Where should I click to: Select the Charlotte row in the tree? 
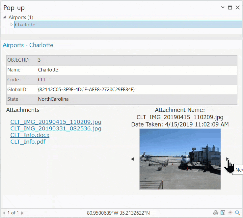(x=128, y=24)
